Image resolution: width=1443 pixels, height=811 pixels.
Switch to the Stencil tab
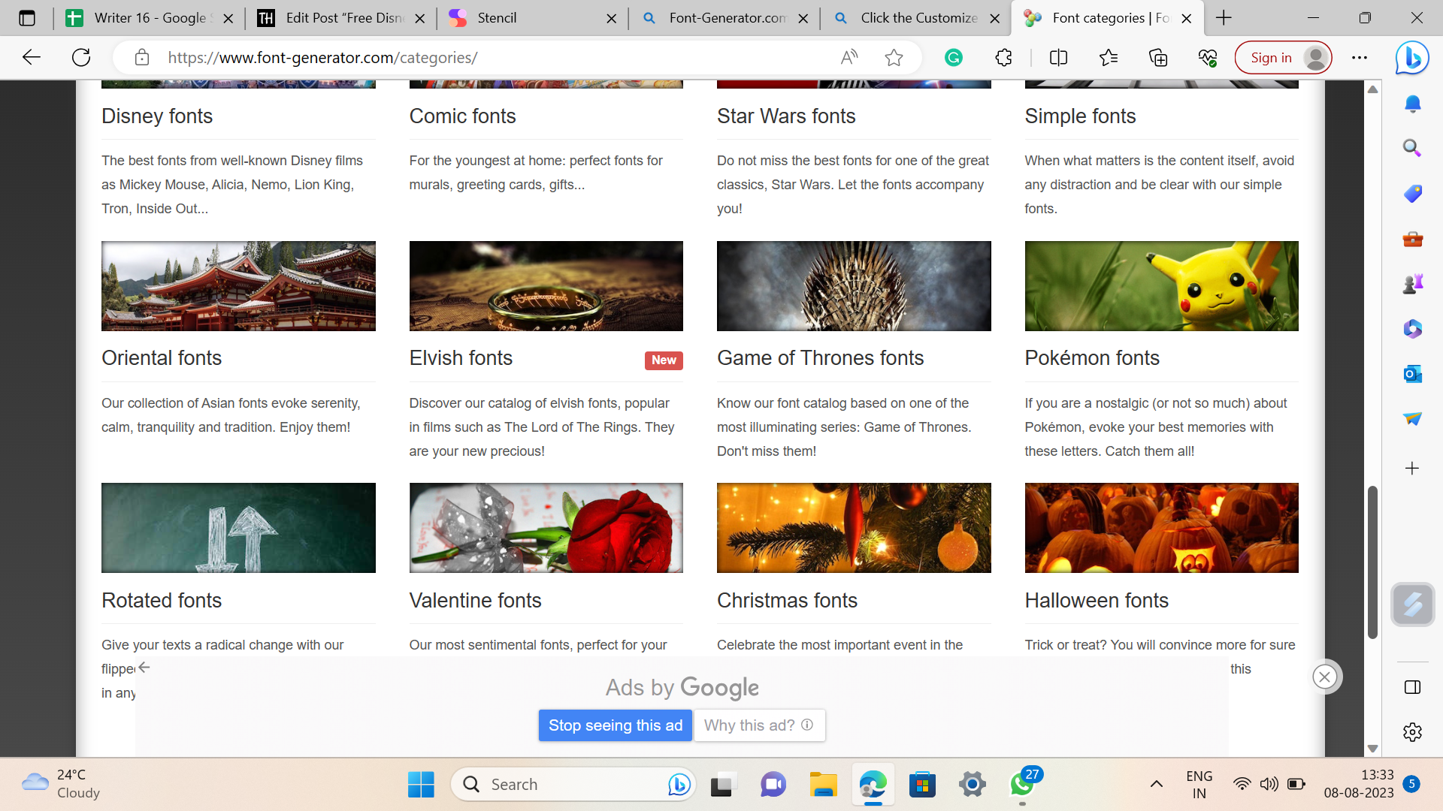coord(533,18)
